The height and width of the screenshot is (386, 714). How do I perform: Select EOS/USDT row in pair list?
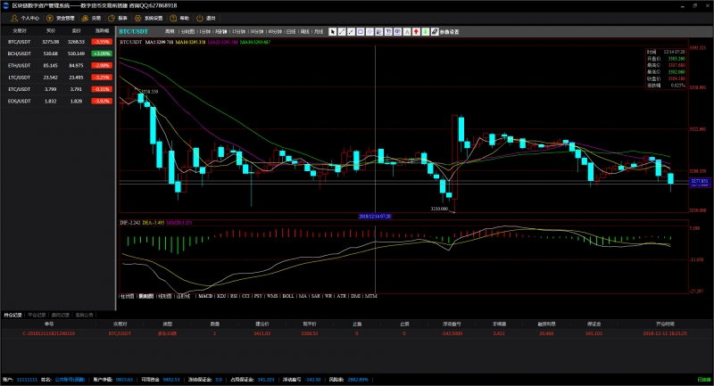point(58,101)
